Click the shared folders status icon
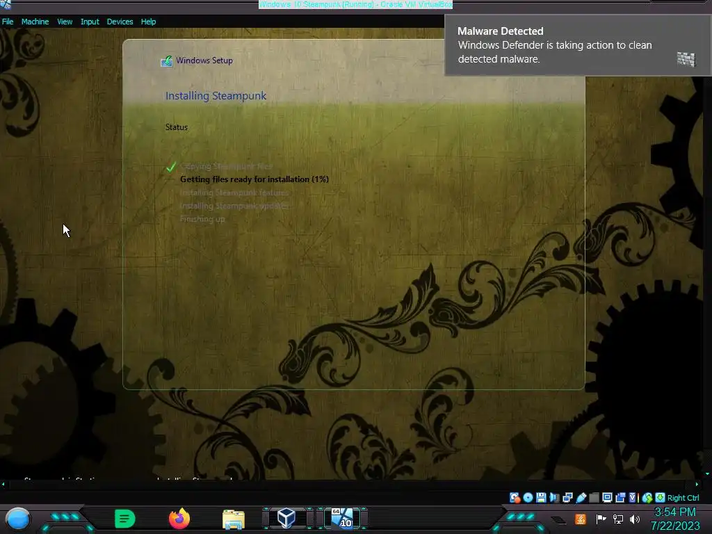Viewport: 712px width, 534px height. [x=594, y=498]
